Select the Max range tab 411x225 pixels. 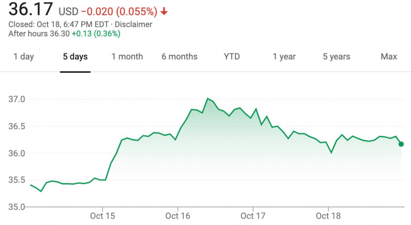pyautogui.click(x=389, y=56)
